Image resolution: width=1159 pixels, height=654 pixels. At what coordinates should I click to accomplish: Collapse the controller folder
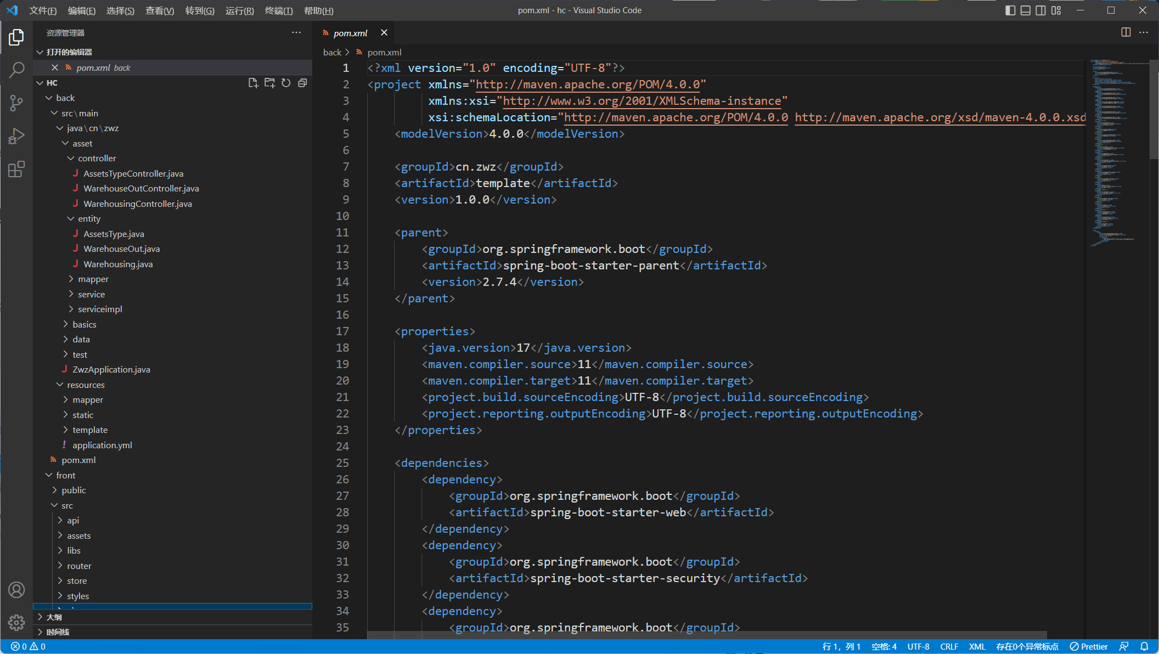click(97, 159)
